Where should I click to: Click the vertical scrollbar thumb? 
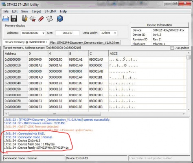tap(189, 57)
